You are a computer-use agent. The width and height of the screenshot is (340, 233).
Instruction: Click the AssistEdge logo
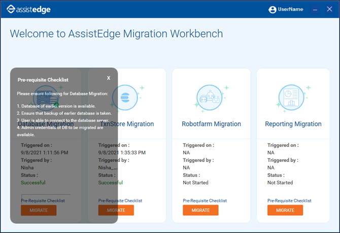(x=28, y=10)
